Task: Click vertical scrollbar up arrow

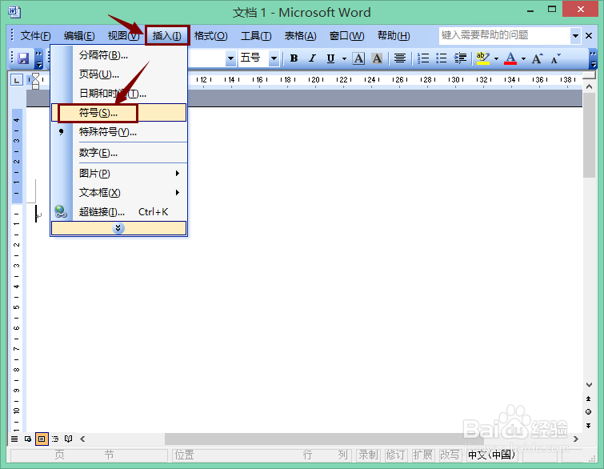Action: [x=589, y=86]
